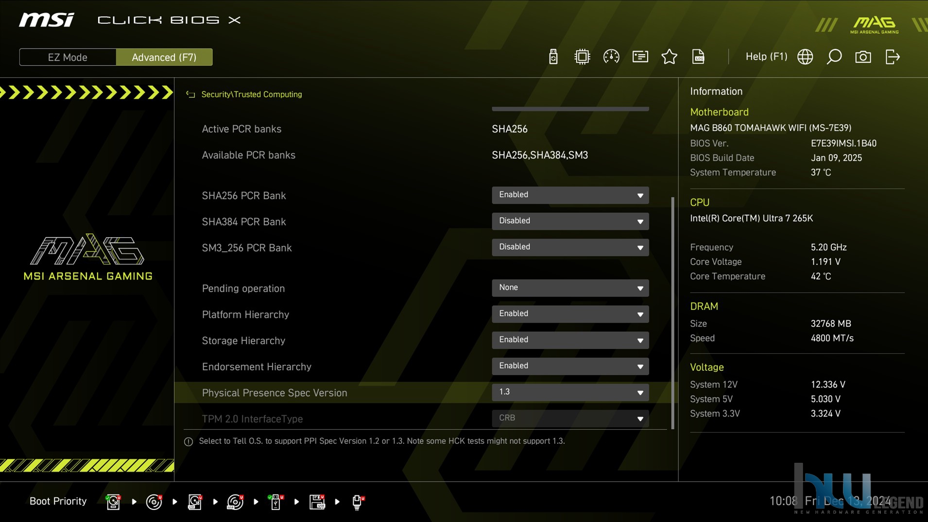Select the Active PCR banks label
Viewport: 928px width, 522px height.
coord(241,129)
